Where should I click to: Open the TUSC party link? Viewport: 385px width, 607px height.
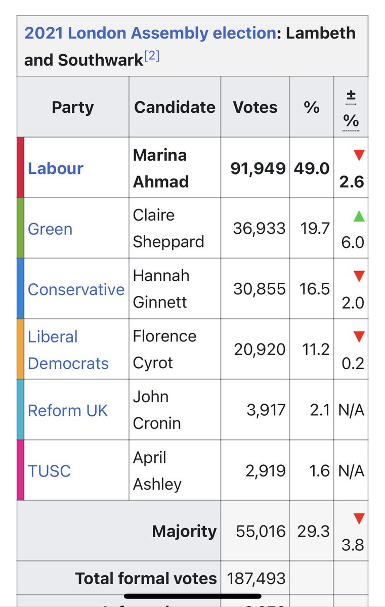49,471
